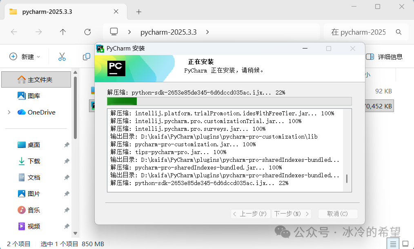Click log line pycharm-pro-customization.jar 100%
This screenshot has height=249, width=414.
(183, 144)
